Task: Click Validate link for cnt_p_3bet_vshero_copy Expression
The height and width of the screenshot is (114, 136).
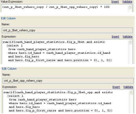Action: [x=127, y=37]
